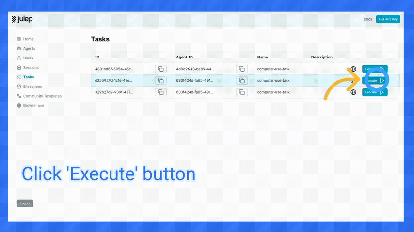Viewport: 414px width, 232px height.
Task: Click globe icon in 329b27d0 row
Action: pyautogui.click(x=353, y=92)
